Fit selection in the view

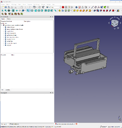point(6,11)
